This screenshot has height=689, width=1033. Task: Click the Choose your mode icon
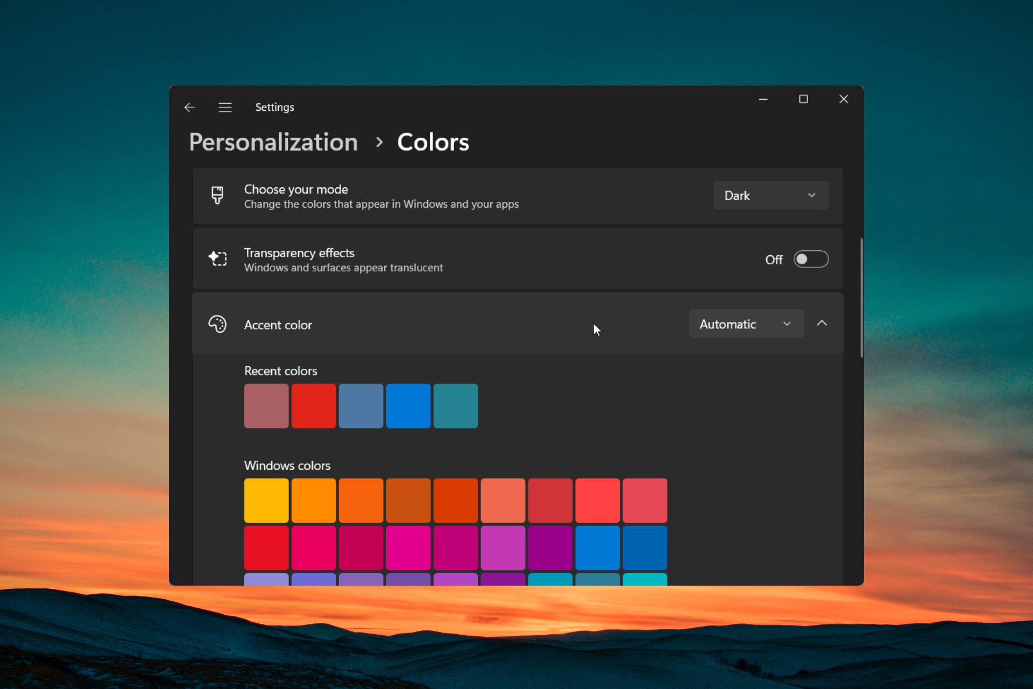point(217,195)
